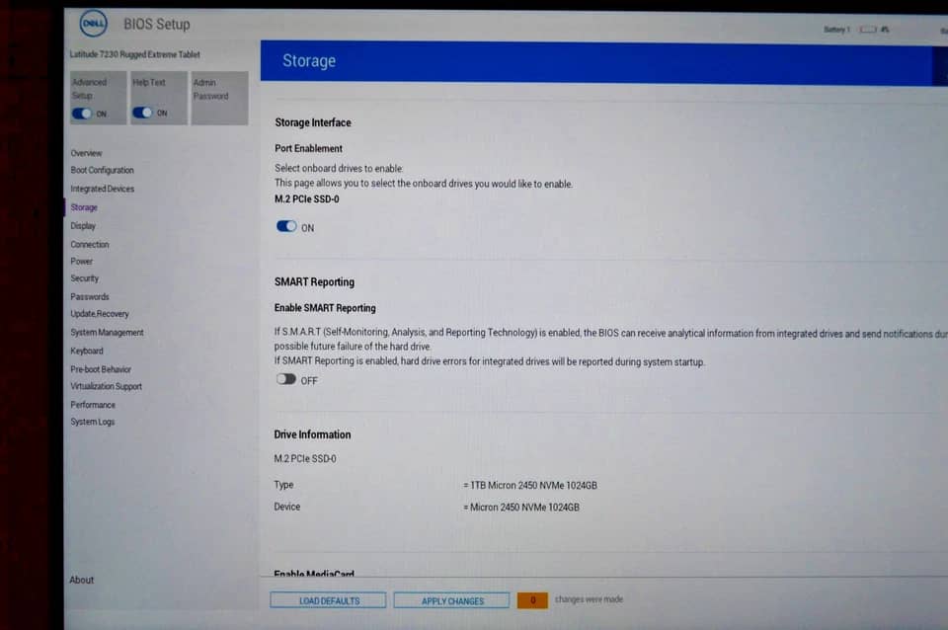Open Pre-boot Behavior settings
948x630 pixels.
(101, 368)
